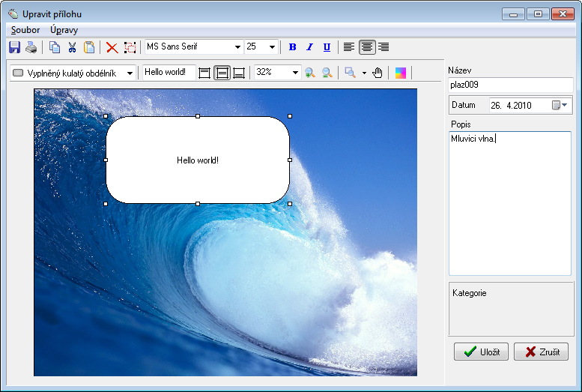Click the Uložit button

click(482, 352)
